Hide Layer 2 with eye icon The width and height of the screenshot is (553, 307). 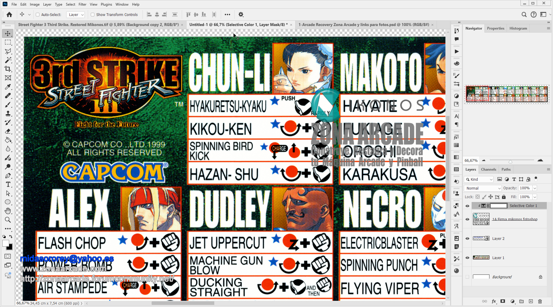tap(467, 238)
